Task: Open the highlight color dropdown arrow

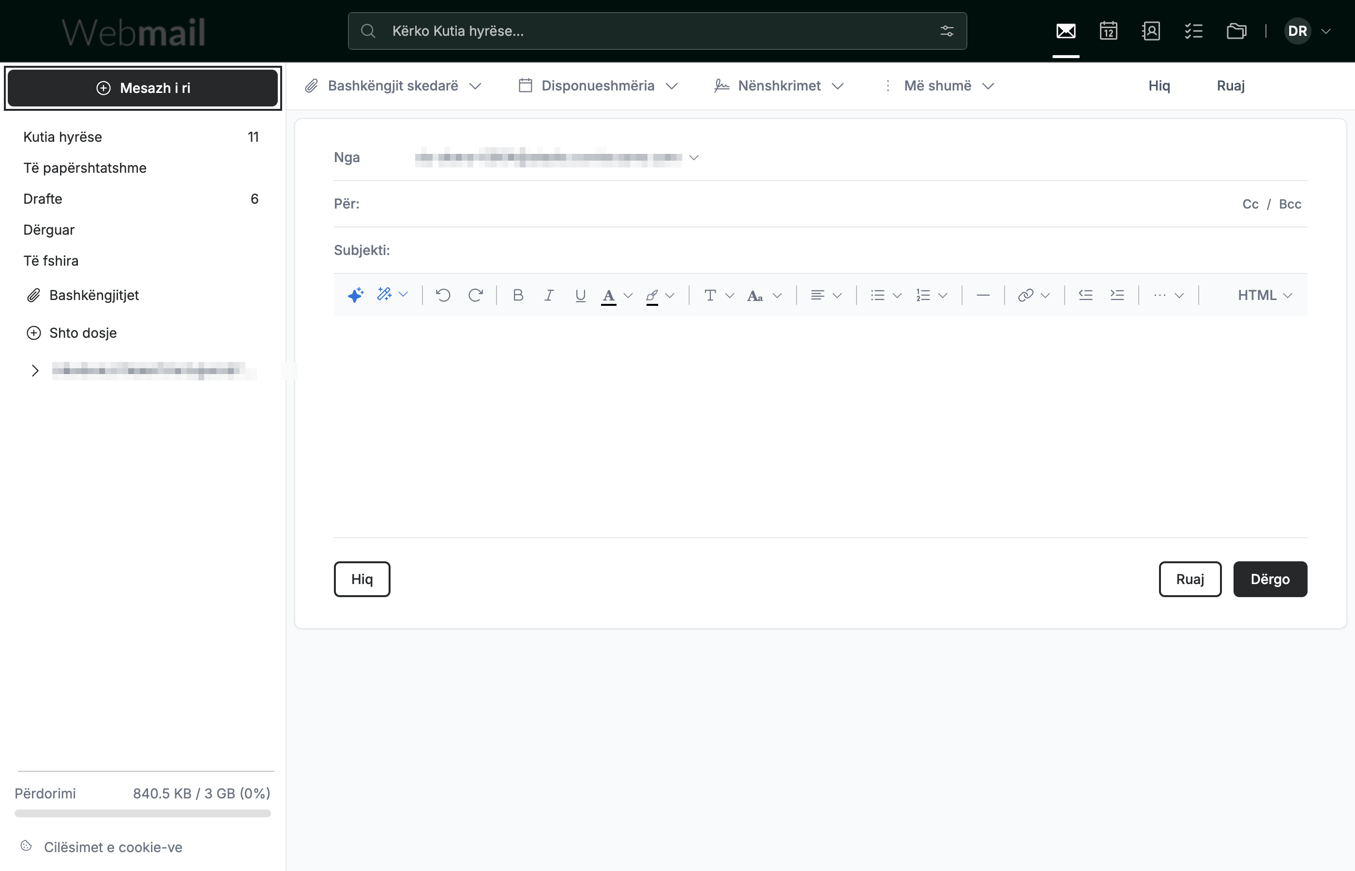Action: (670, 295)
